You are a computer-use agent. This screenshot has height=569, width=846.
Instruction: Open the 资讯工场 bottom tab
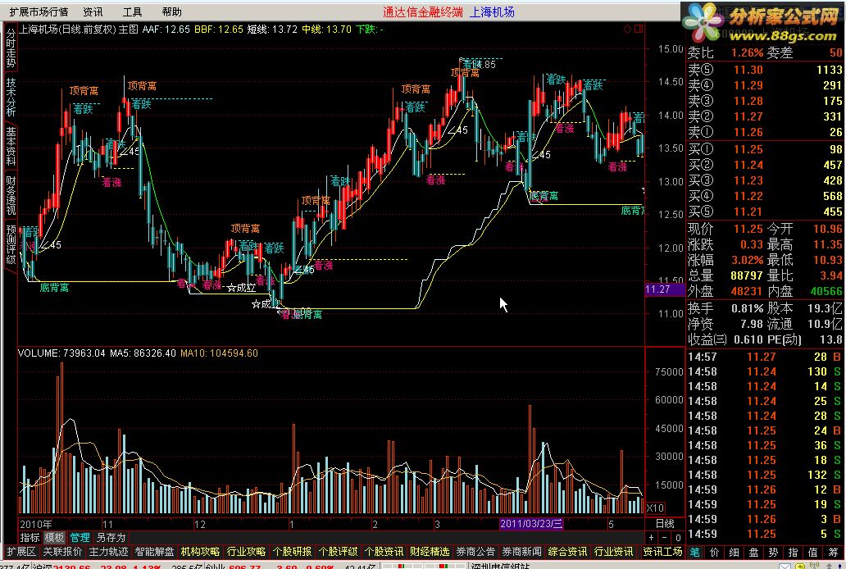pyautogui.click(x=662, y=552)
